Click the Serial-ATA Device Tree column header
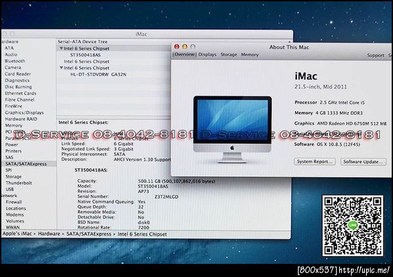Screen dimensions: 393x277 (x=83, y=42)
